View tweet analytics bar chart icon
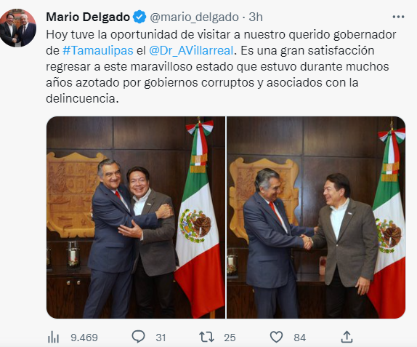The width and height of the screenshot is (417, 347). 54,338
